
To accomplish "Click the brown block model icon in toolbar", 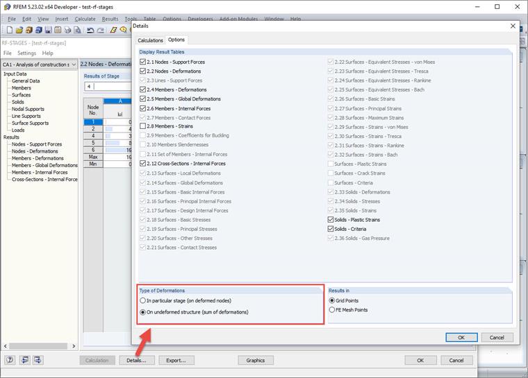I will [x=29, y=30].
